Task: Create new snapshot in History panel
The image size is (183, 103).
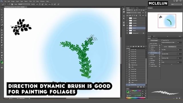Action: 141,87
